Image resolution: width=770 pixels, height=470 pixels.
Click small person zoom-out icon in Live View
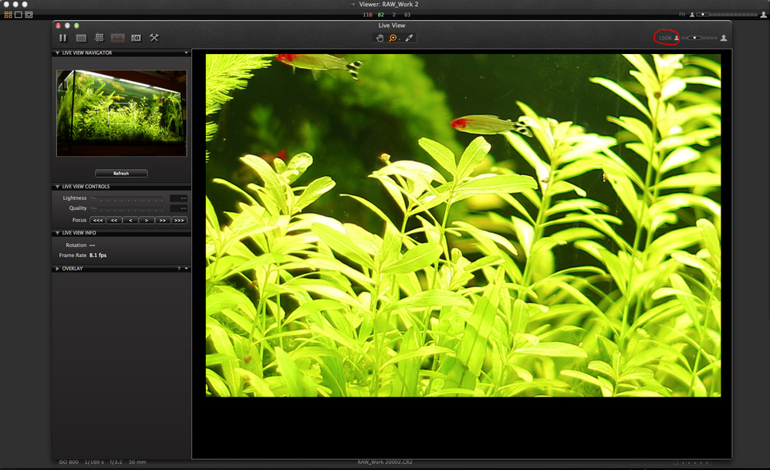point(676,38)
